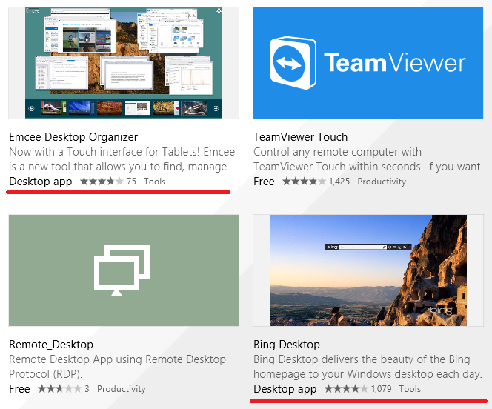Open the TeamViewer logo tile

pyautogui.click(x=368, y=63)
